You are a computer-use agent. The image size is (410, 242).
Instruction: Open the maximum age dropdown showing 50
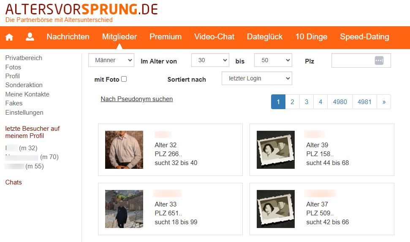point(273,60)
